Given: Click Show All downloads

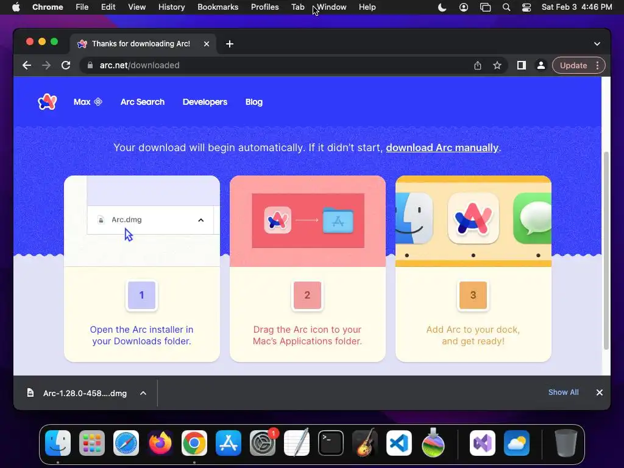Looking at the screenshot, I should pyautogui.click(x=564, y=392).
